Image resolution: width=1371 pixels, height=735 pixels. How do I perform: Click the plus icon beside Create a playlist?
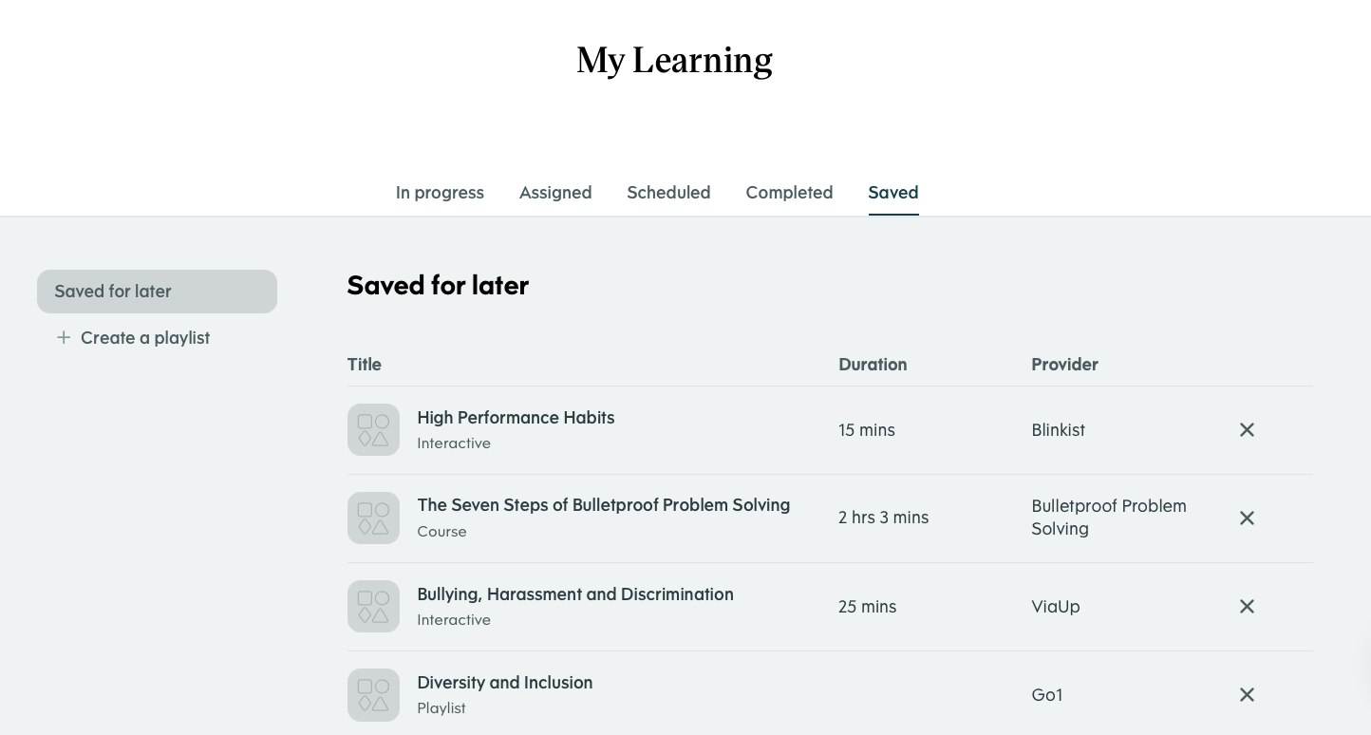[64, 337]
